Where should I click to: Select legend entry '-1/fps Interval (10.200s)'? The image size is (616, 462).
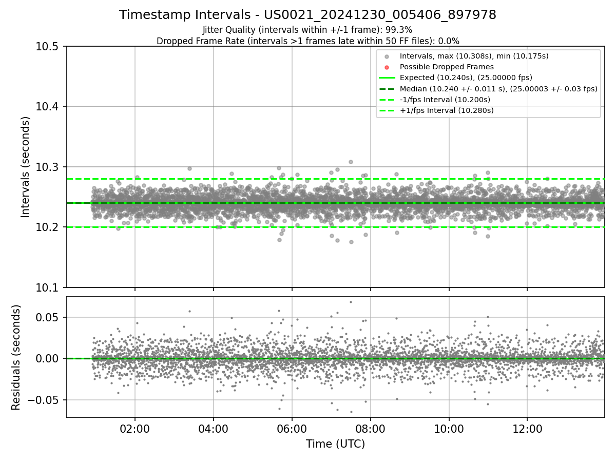[x=445, y=99]
